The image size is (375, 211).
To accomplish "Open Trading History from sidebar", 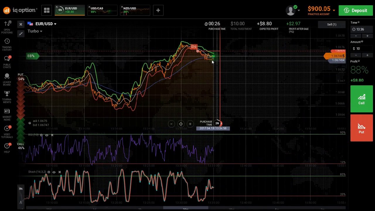I will (7, 45).
